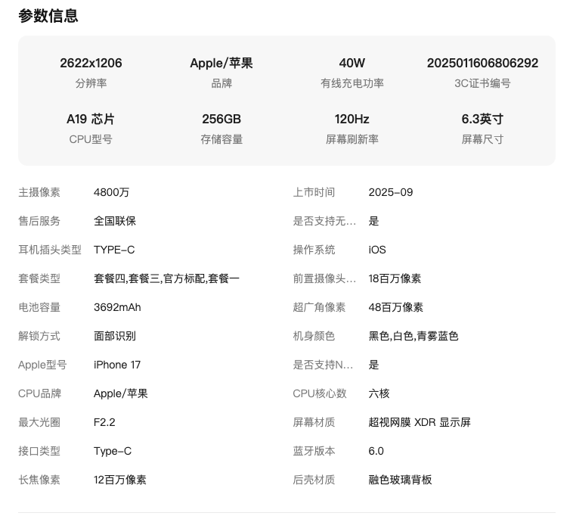Click the 40W wired charging power value
This screenshot has height=516, width=573.
pos(352,64)
